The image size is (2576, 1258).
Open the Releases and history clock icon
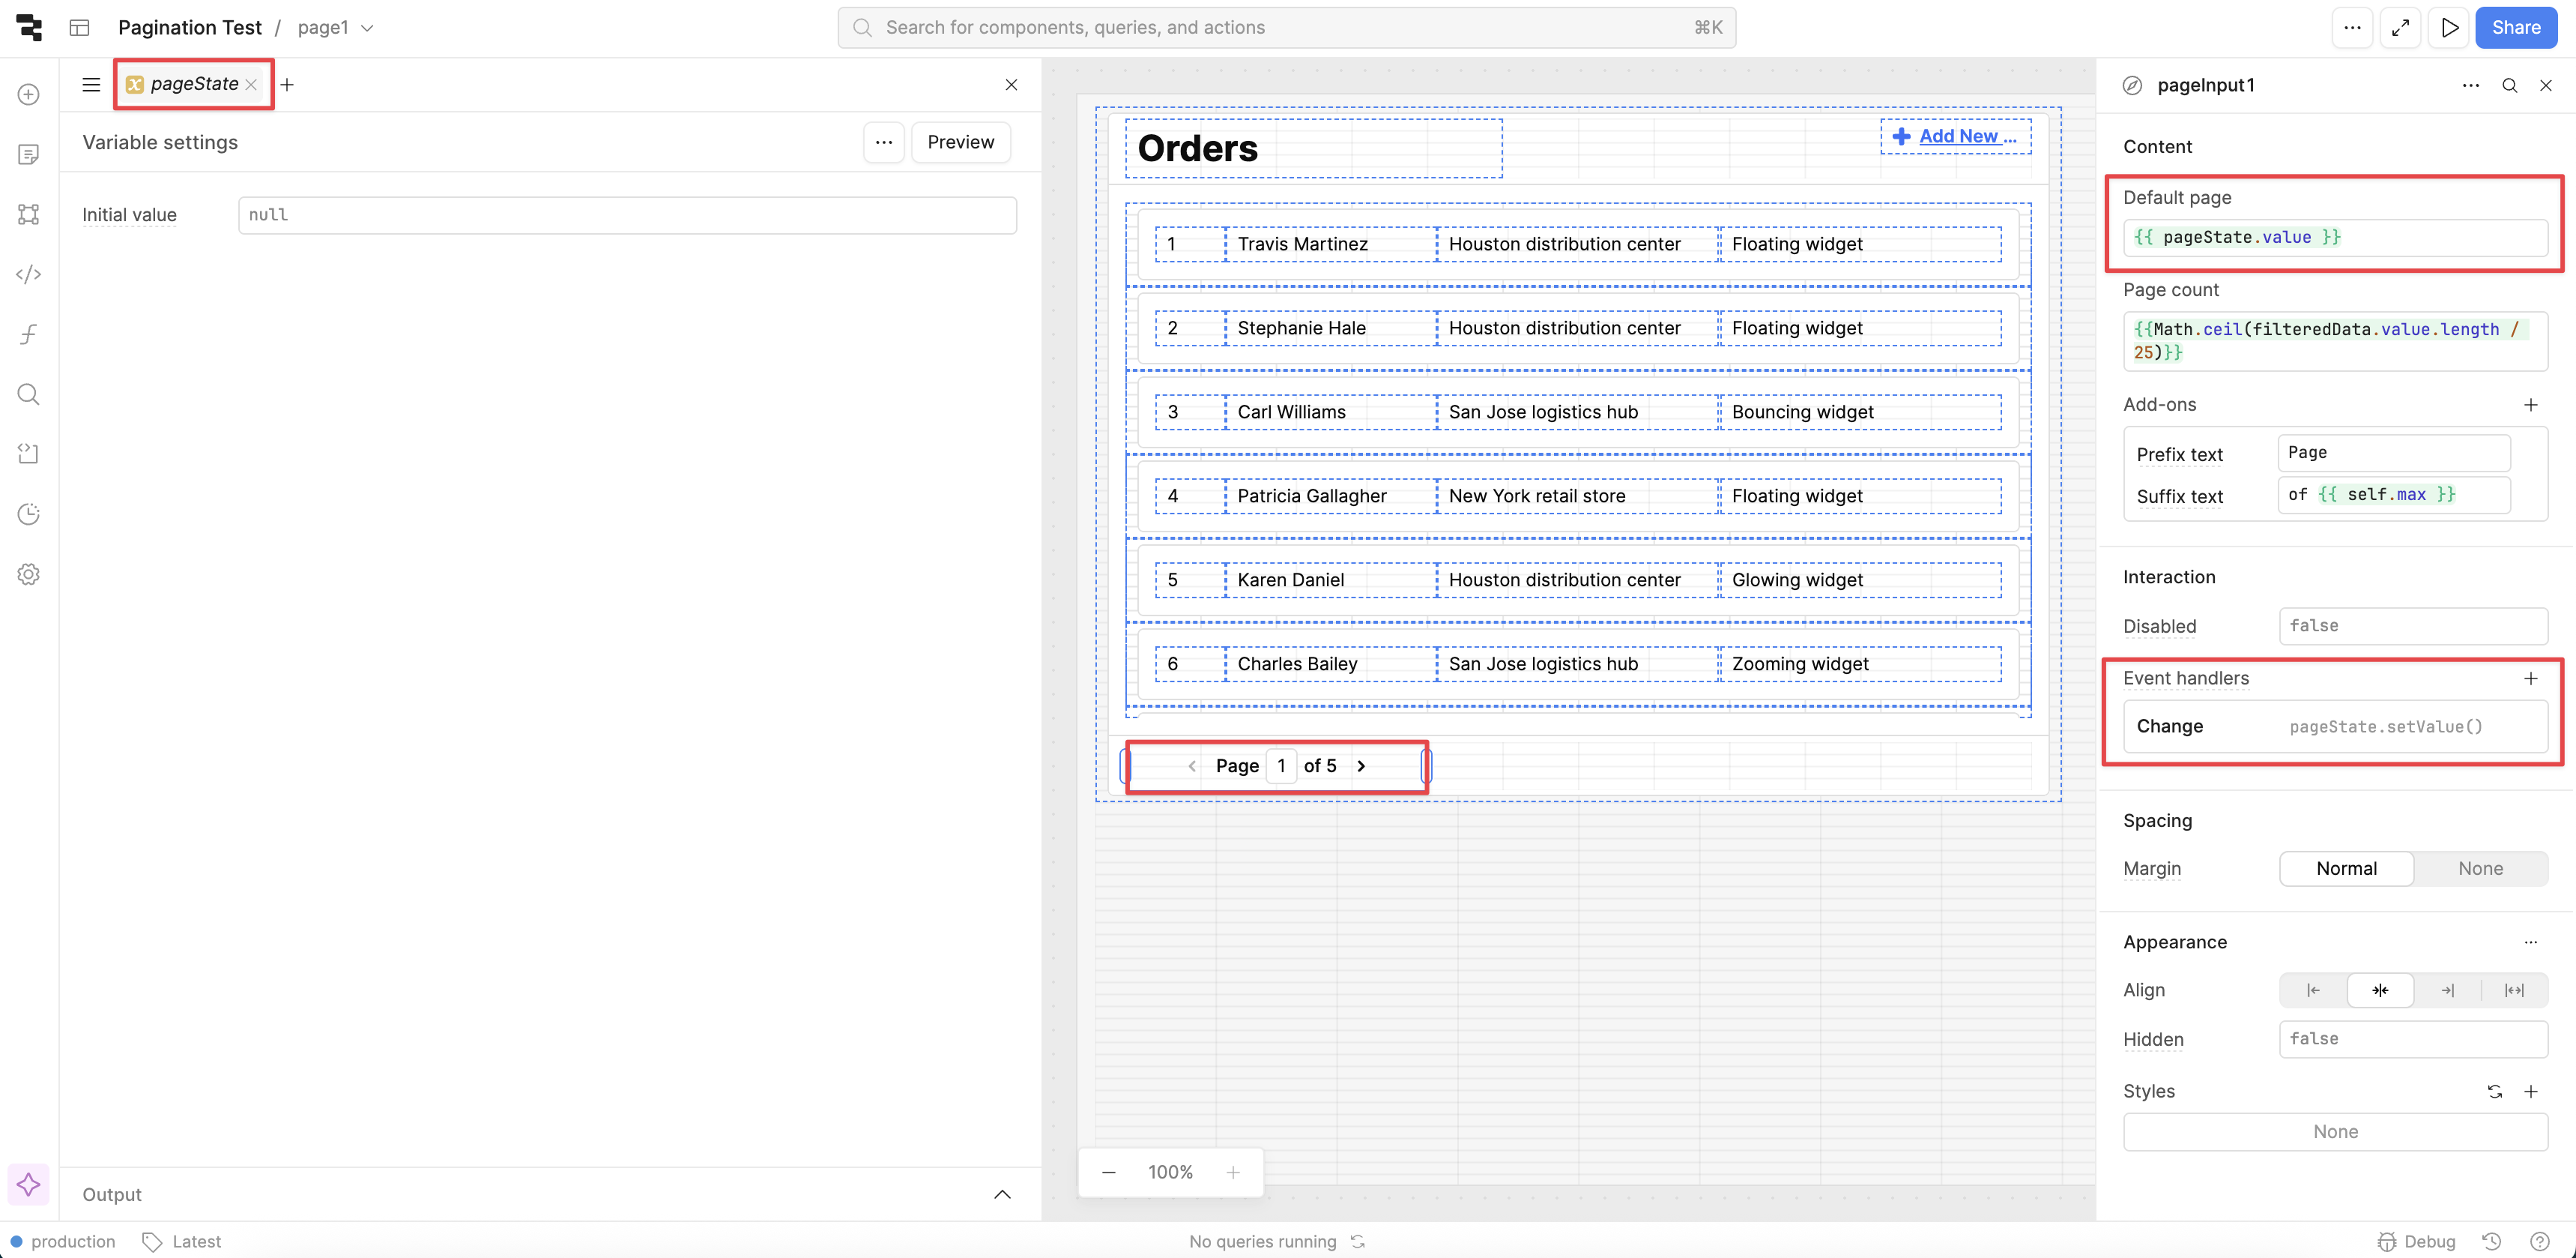28,514
